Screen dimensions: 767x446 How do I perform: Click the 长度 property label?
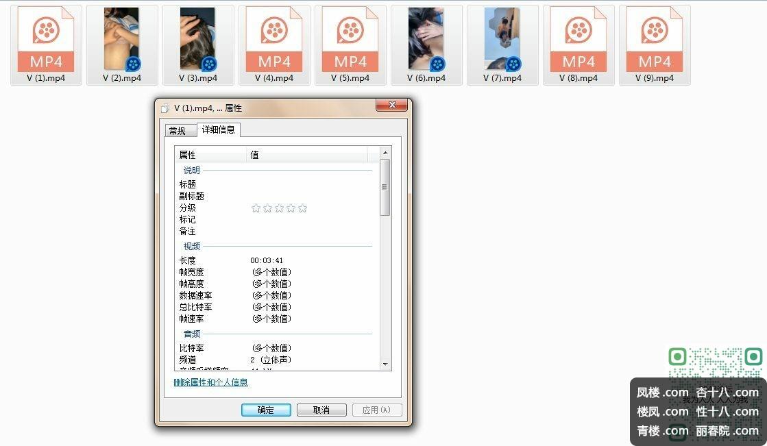pyautogui.click(x=187, y=260)
